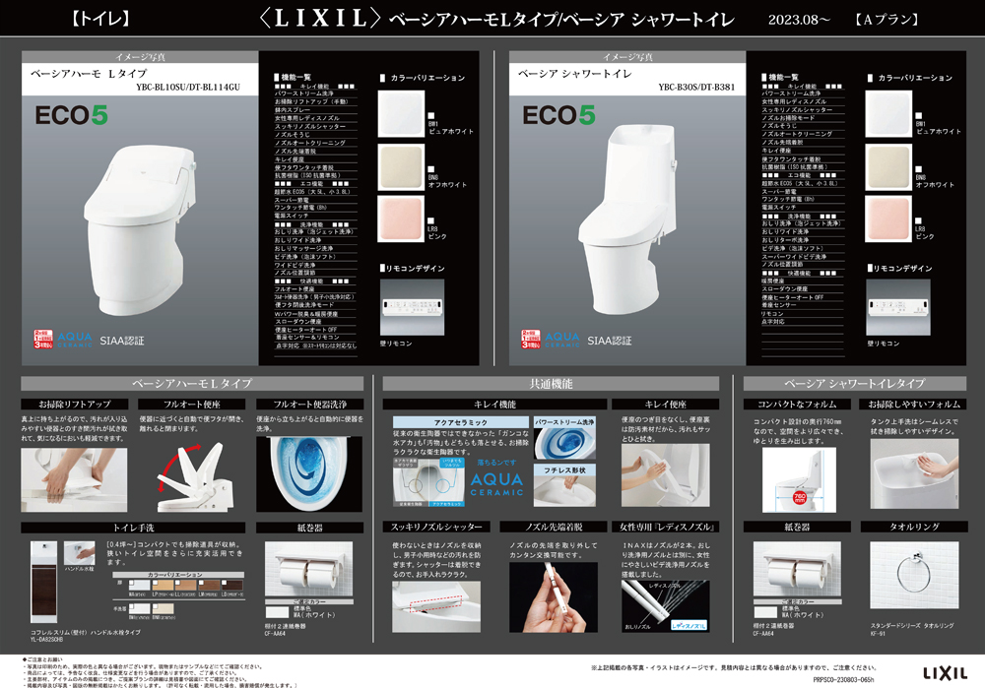The width and height of the screenshot is (985, 688).
Task: Click the ベーシアハーモ Lタイプ toilet product photo
Action: (141, 229)
